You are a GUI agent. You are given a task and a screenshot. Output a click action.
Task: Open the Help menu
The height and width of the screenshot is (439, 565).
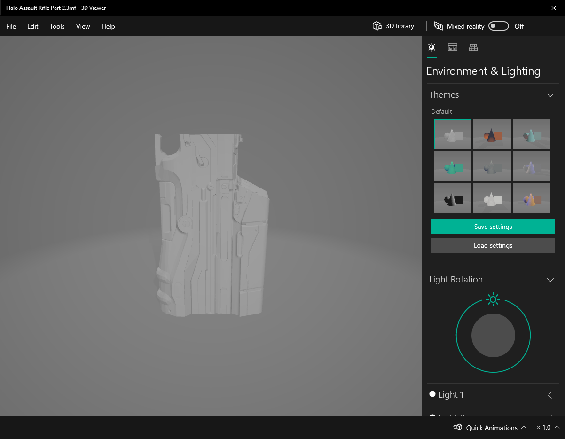[x=108, y=26]
